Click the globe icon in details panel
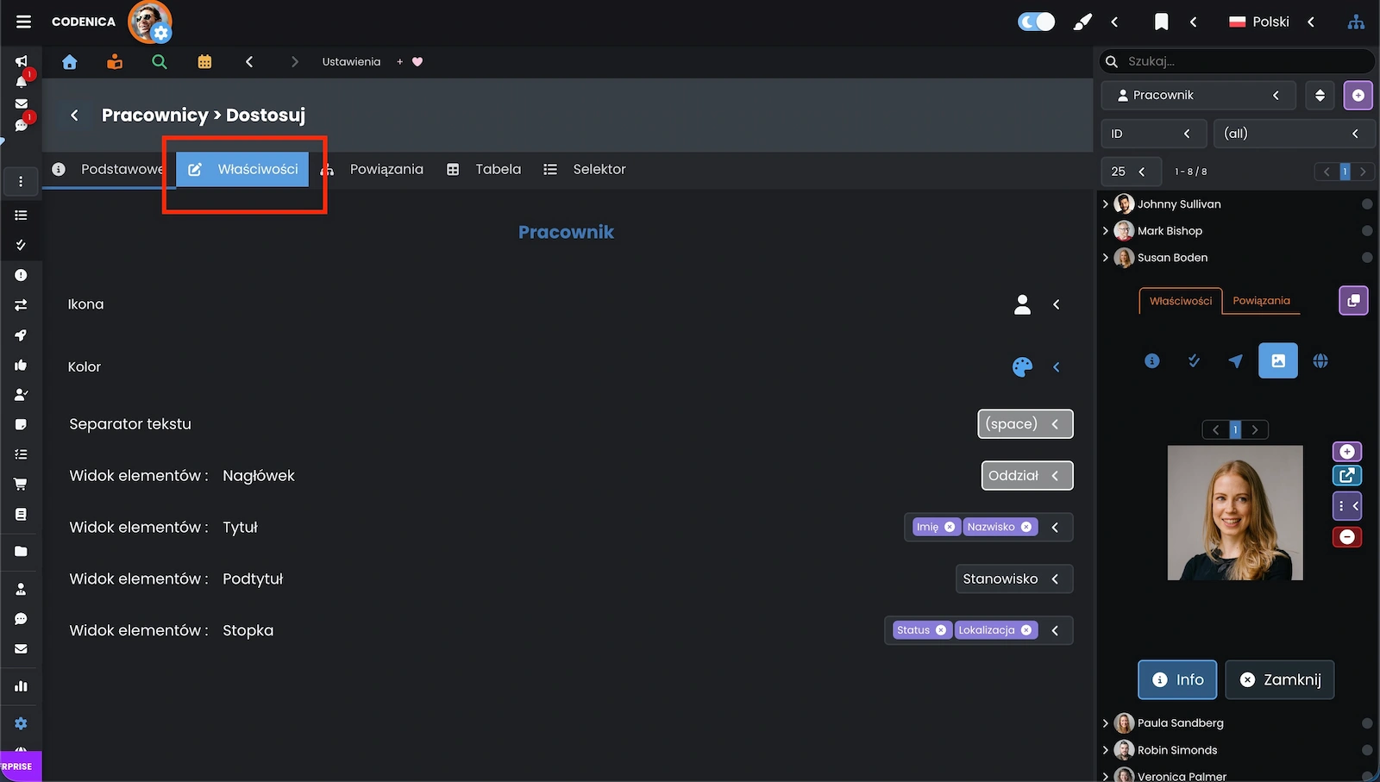The width and height of the screenshot is (1380, 782). [1320, 361]
